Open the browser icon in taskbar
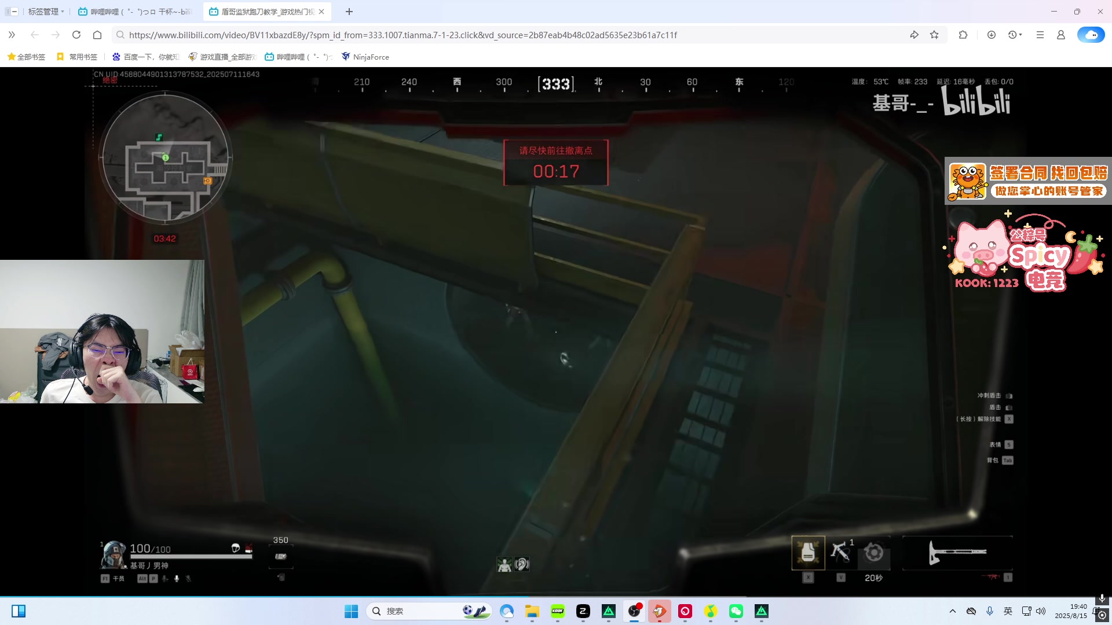Viewport: 1112px width, 625px height. 507,611
